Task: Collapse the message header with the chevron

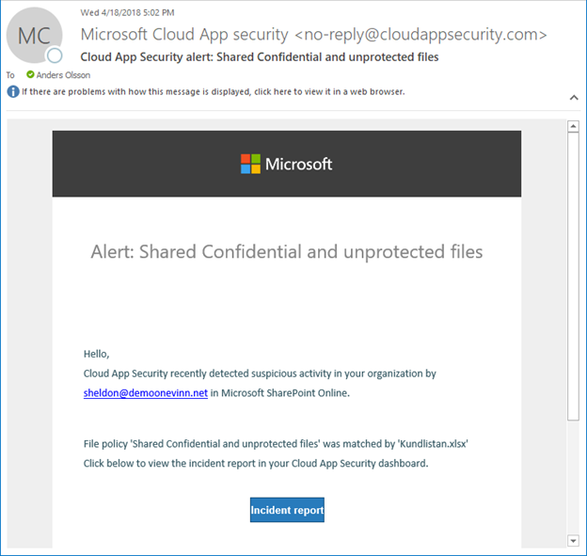Action: point(573,97)
